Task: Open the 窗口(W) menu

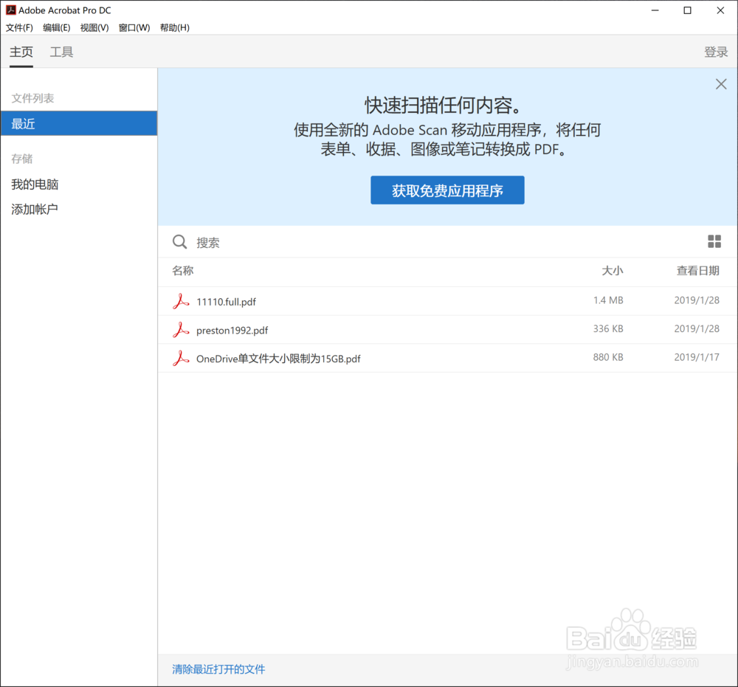Action: tap(134, 28)
